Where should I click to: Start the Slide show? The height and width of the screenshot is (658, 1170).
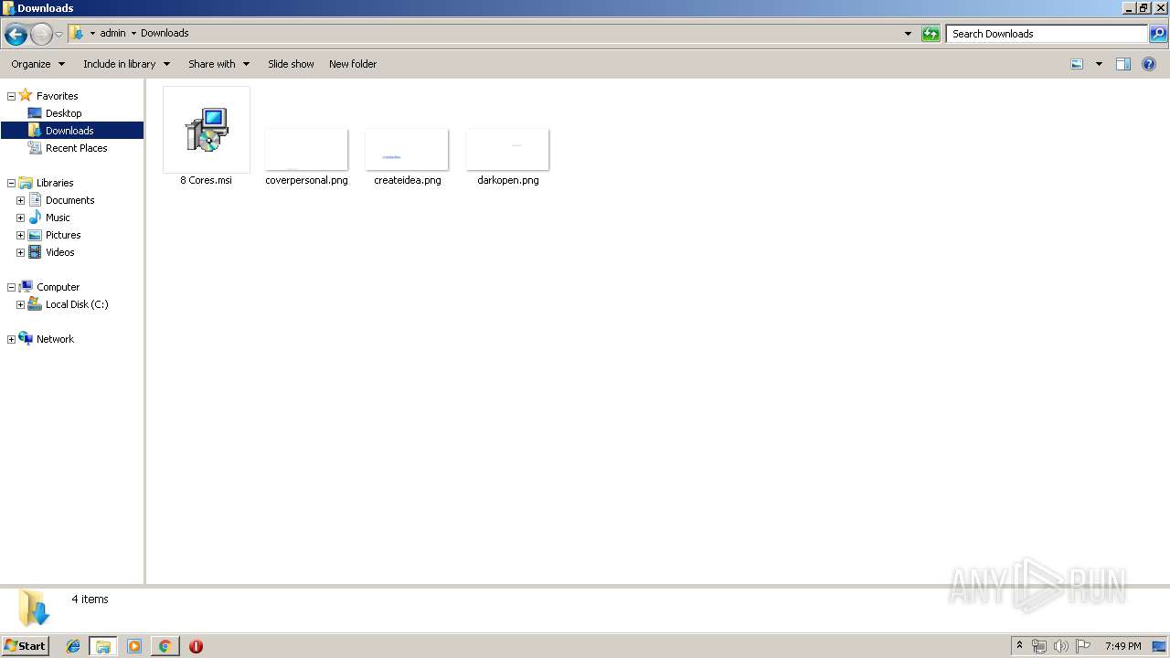pos(291,64)
